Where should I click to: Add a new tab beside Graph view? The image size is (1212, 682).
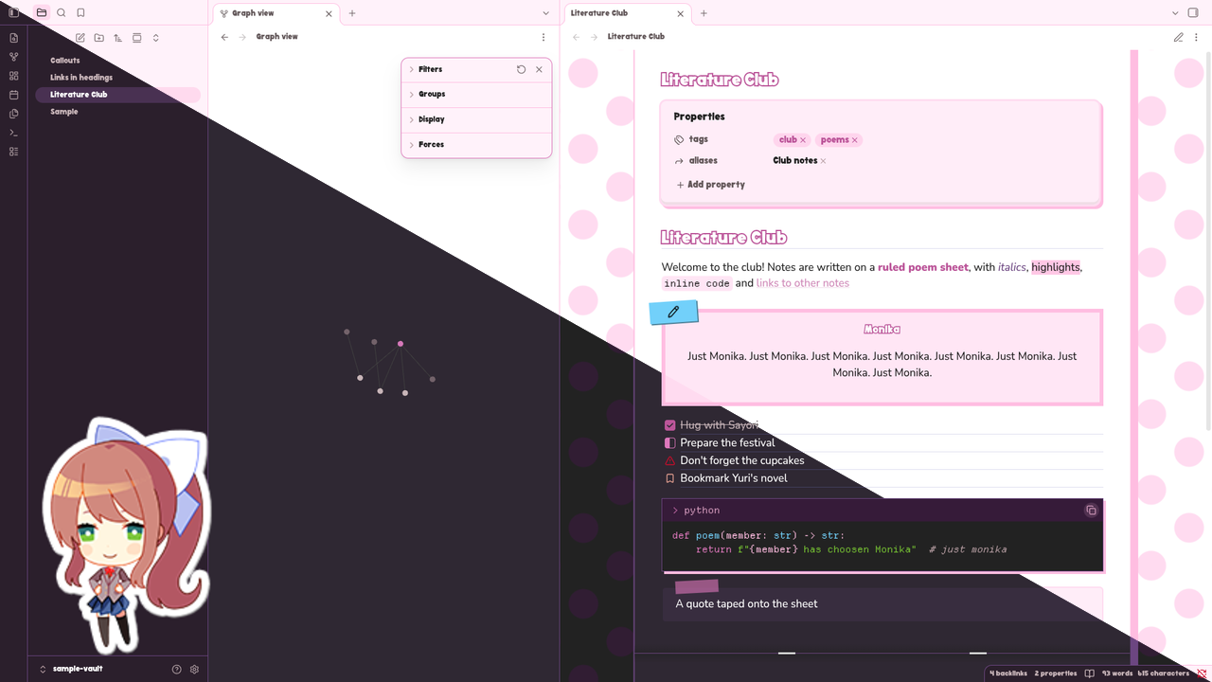pyautogui.click(x=352, y=13)
